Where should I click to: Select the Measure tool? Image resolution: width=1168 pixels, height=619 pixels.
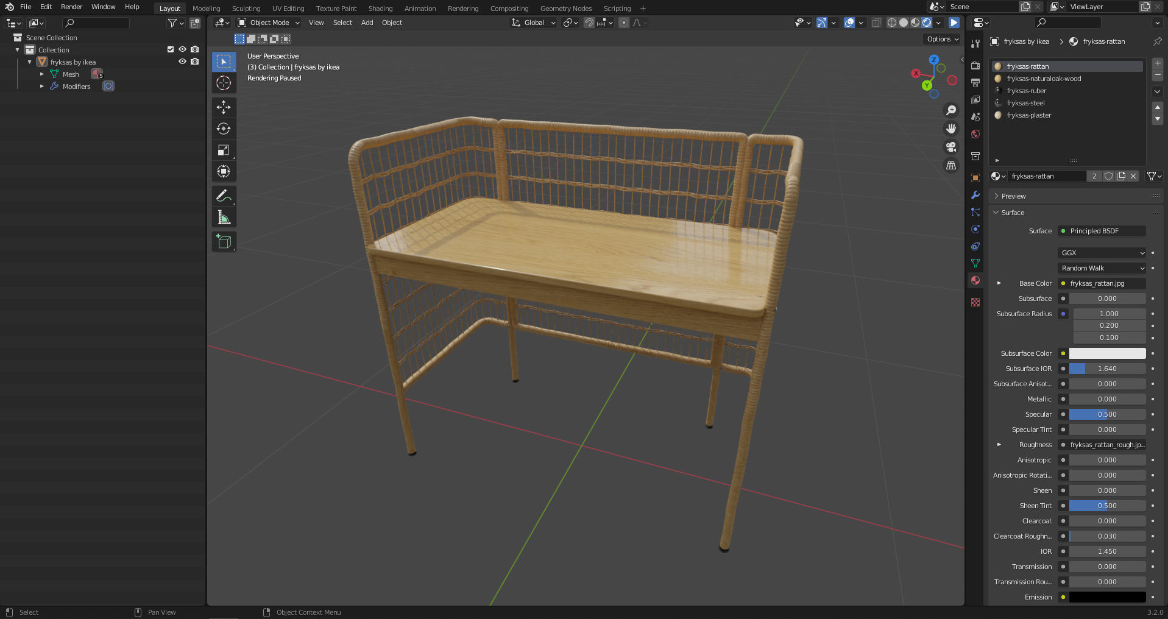point(224,218)
